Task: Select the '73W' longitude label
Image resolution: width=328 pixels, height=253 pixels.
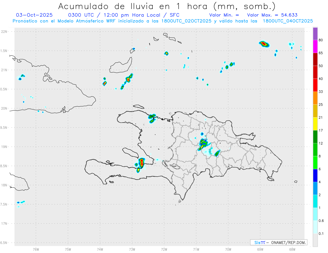Action: (x=132, y=249)
